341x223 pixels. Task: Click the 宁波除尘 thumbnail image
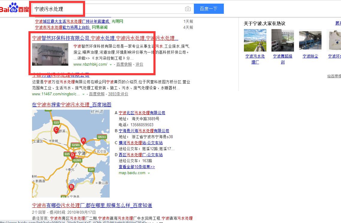coord(310,40)
